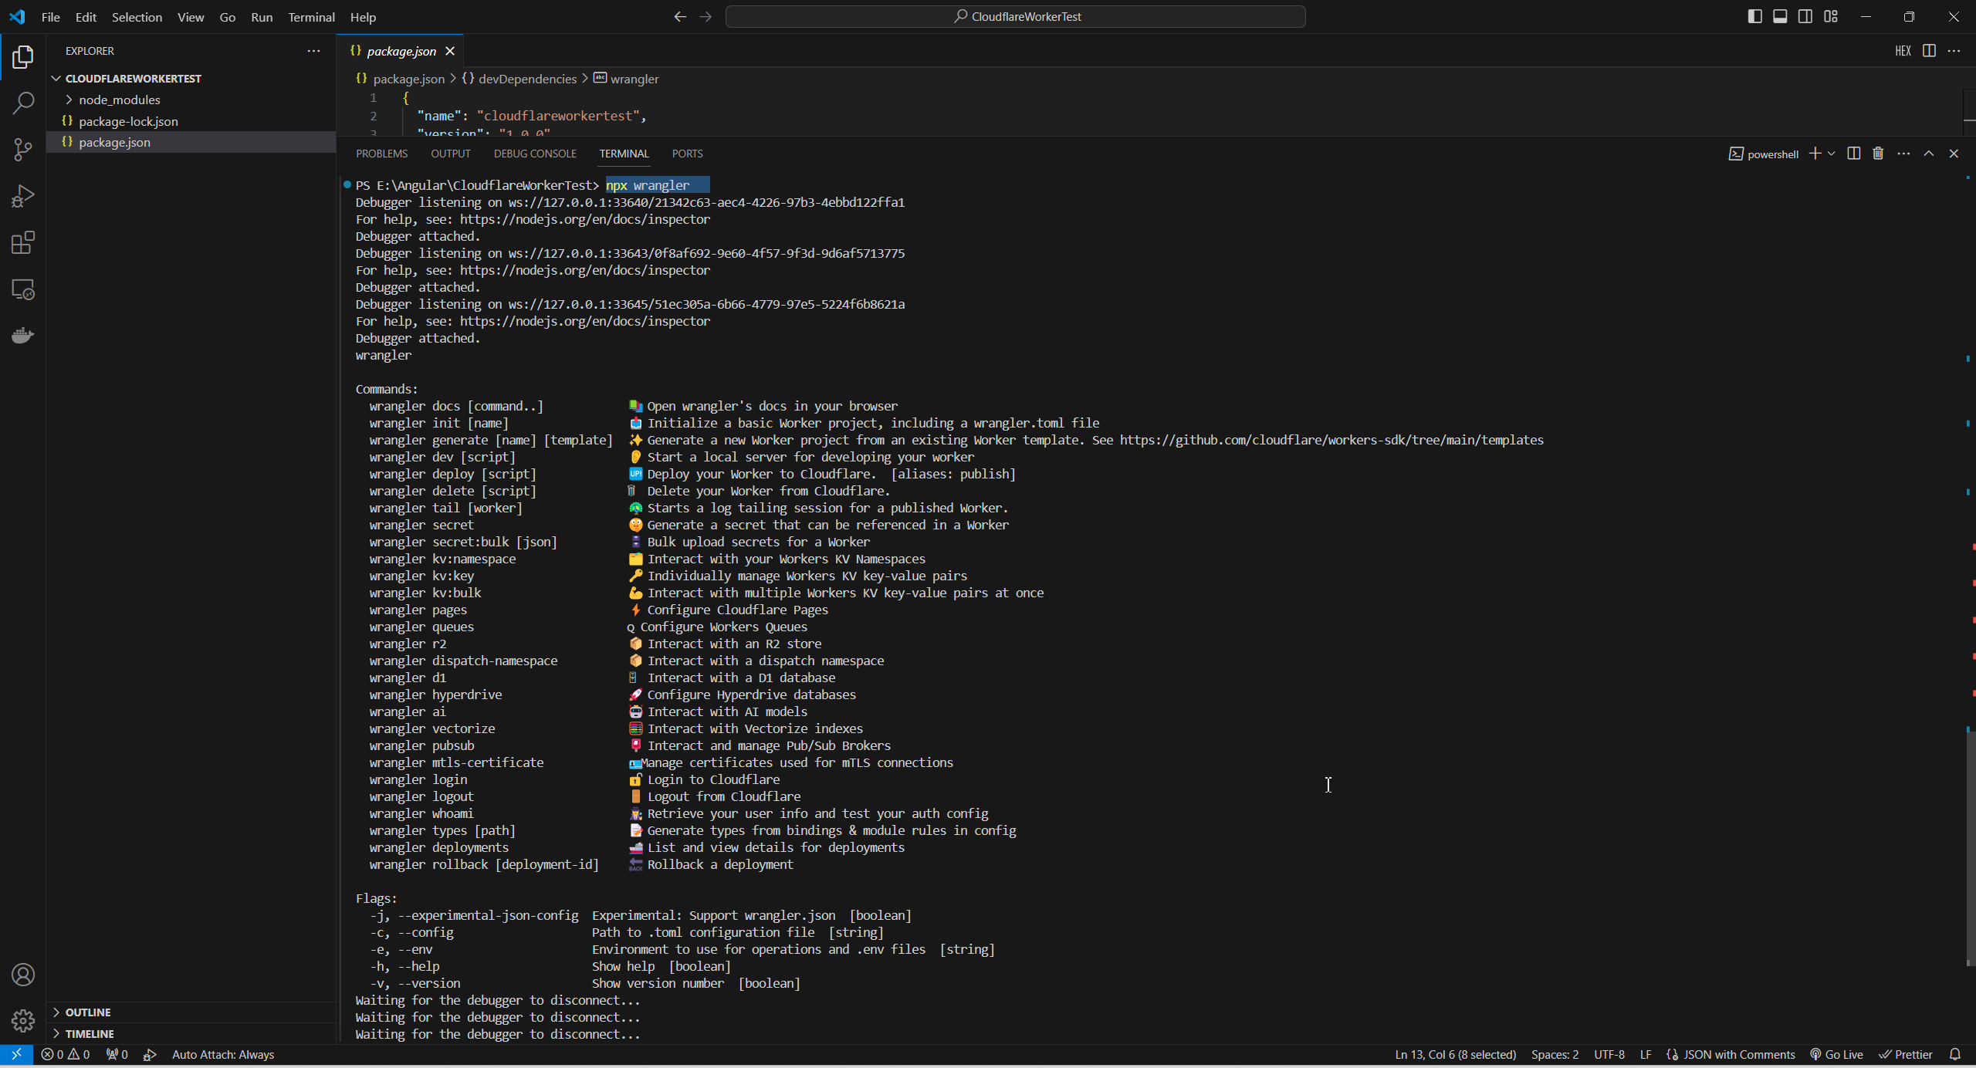The height and width of the screenshot is (1068, 1976).
Task: Click Go Live in the status bar
Action: (x=1837, y=1054)
